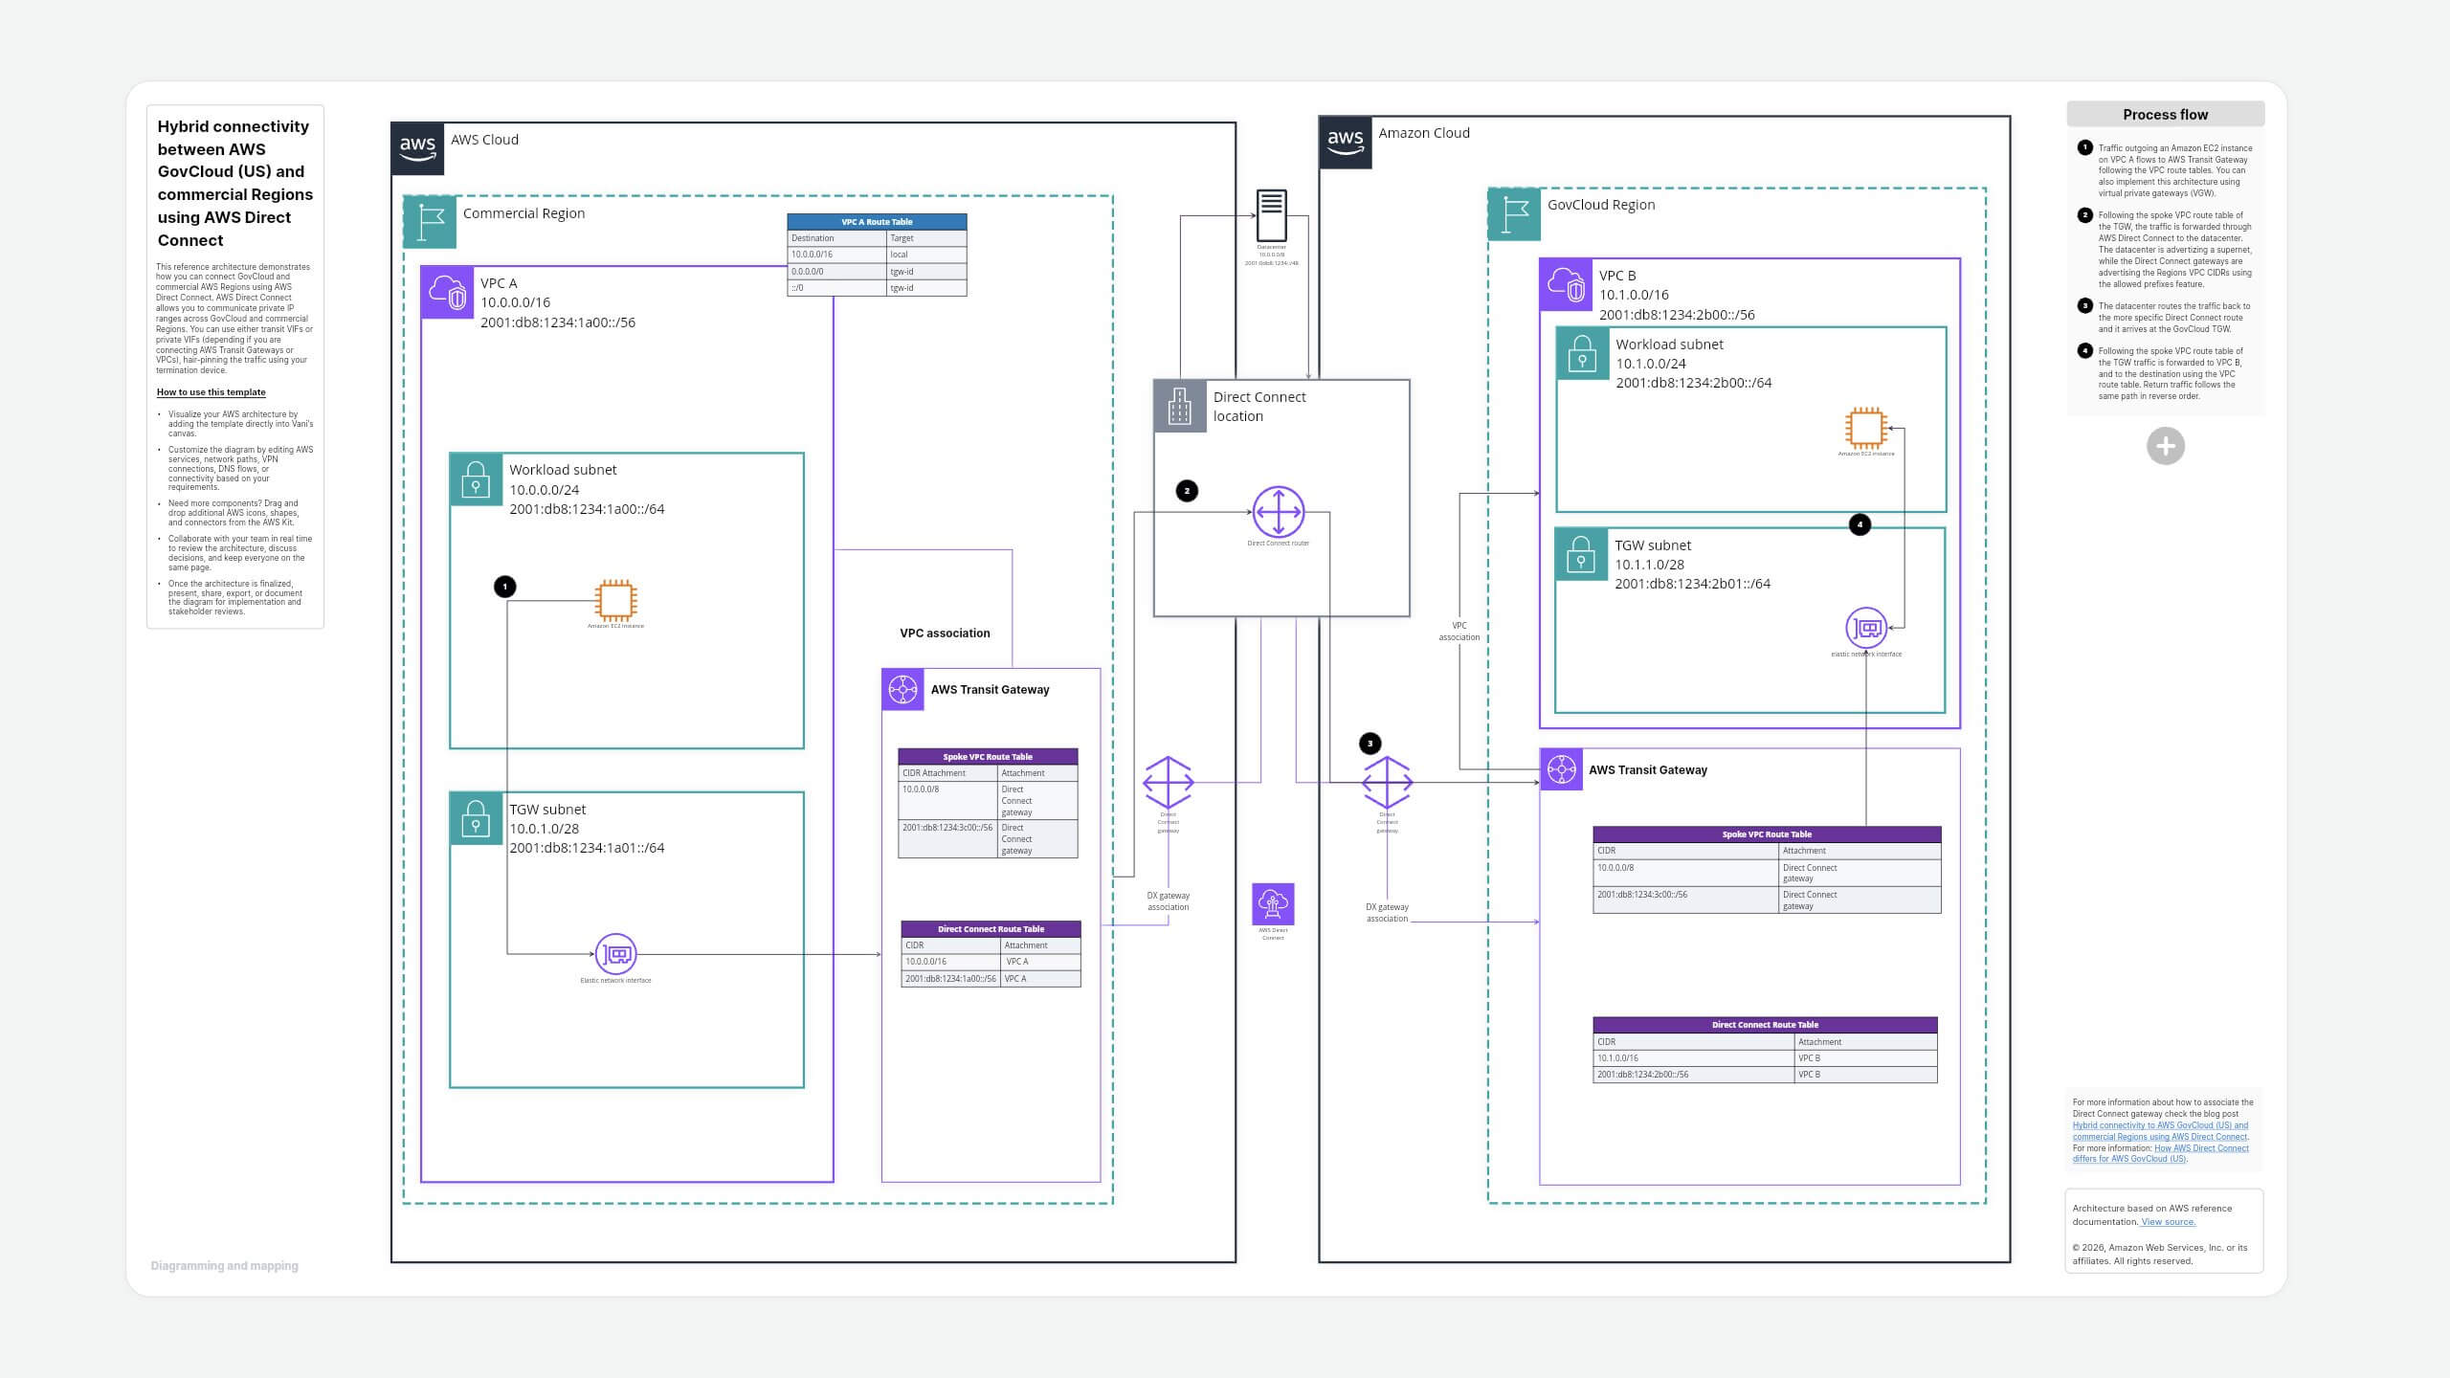Select the elastic network interface icon in VPC B
Image resolution: width=2450 pixels, height=1378 pixels.
click(1866, 629)
